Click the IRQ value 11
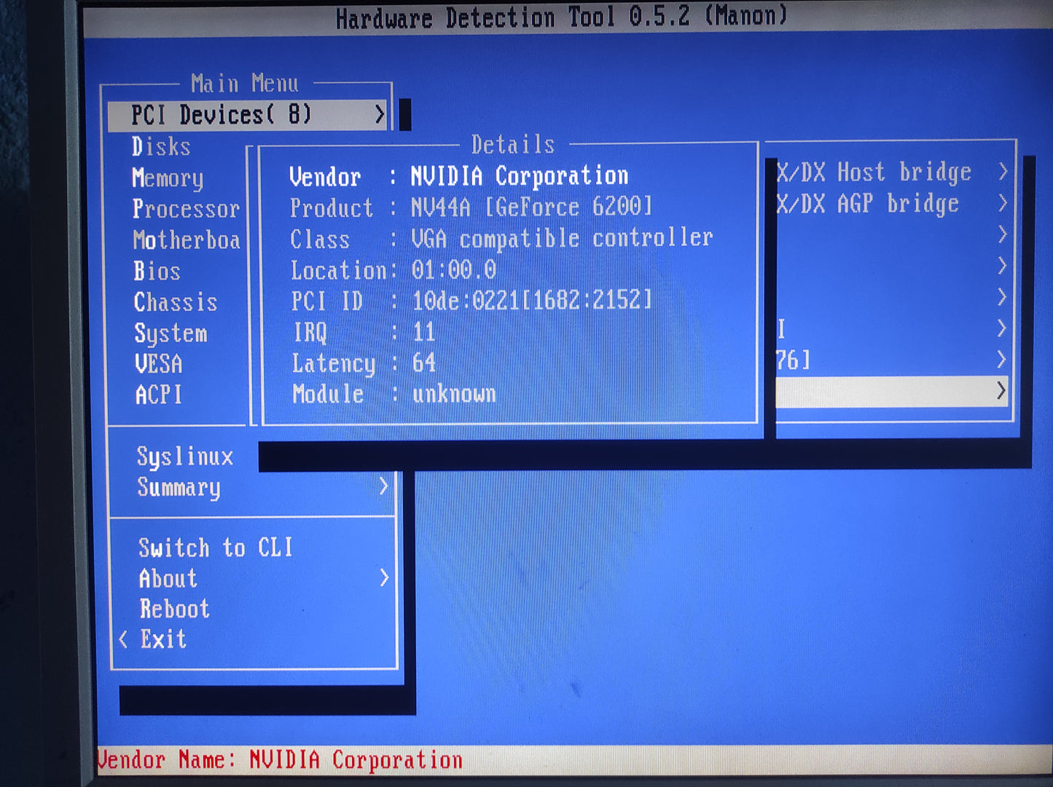The width and height of the screenshot is (1053, 787). coord(423,333)
